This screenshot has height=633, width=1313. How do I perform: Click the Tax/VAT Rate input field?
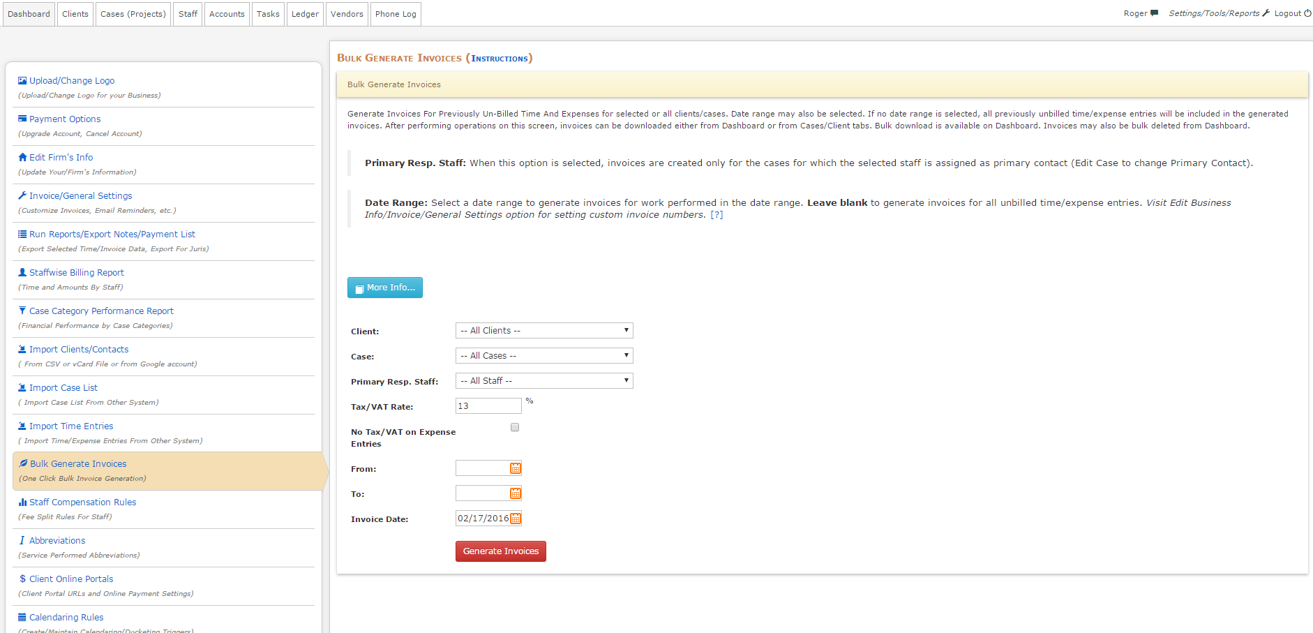[x=488, y=406]
